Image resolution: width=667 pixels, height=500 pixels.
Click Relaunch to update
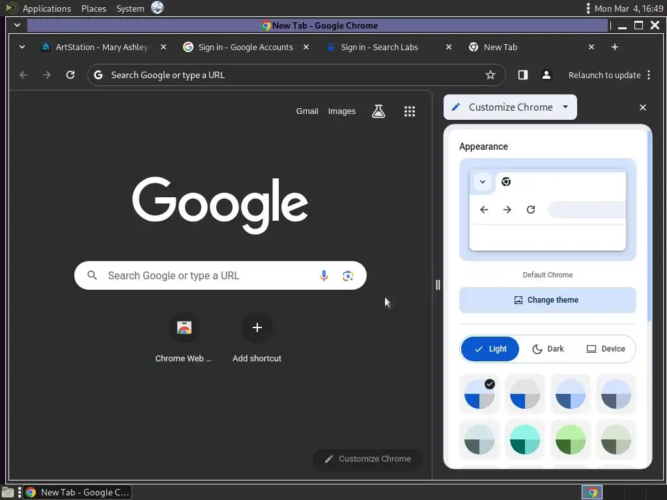click(x=604, y=76)
